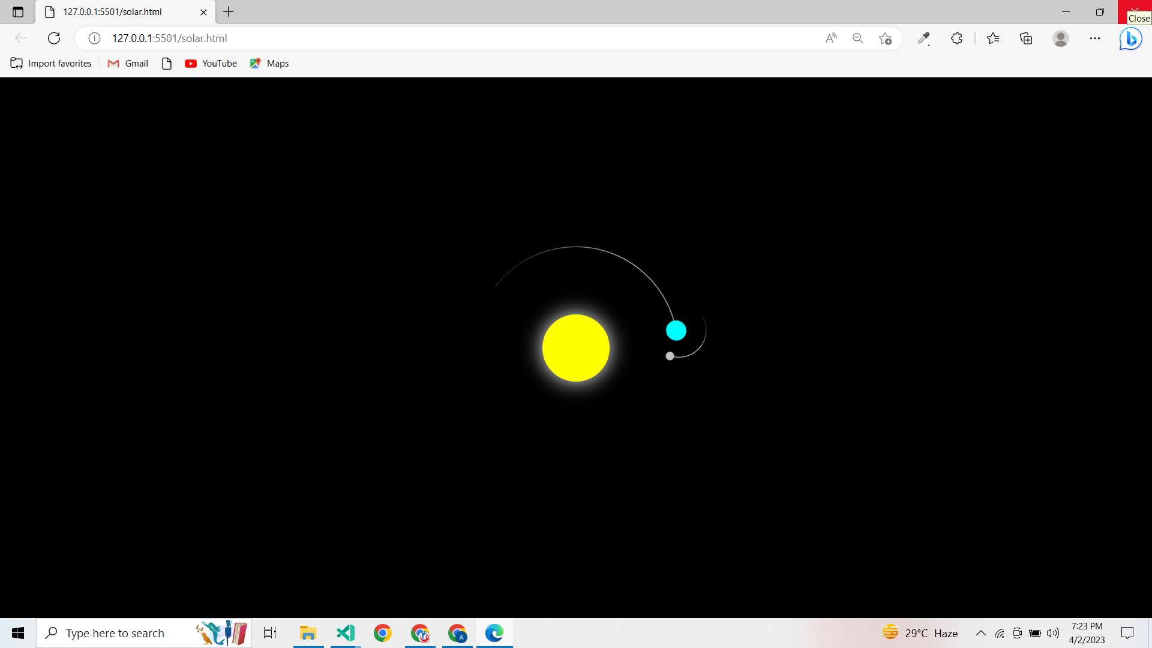Screen dimensions: 1152x648
Task: Launch Visual Studio Code from the taskbar
Action: pos(346,633)
